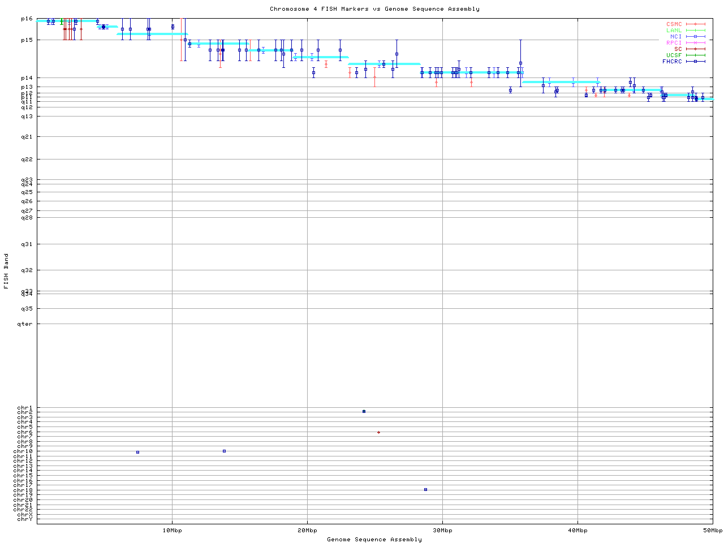Click the SC legend line sample
The width and height of the screenshot is (724, 543).
(x=695, y=49)
